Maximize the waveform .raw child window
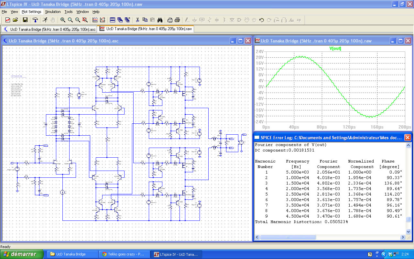This screenshot has width=414, height=259. [400, 41]
